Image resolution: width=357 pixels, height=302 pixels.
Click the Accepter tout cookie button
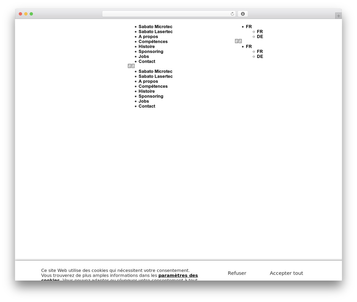(286, 273)
